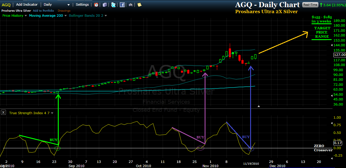Screen dimensions: 346x168
Task: Click the True Strength Index 4 7 label
Action: tap(29, 113)
